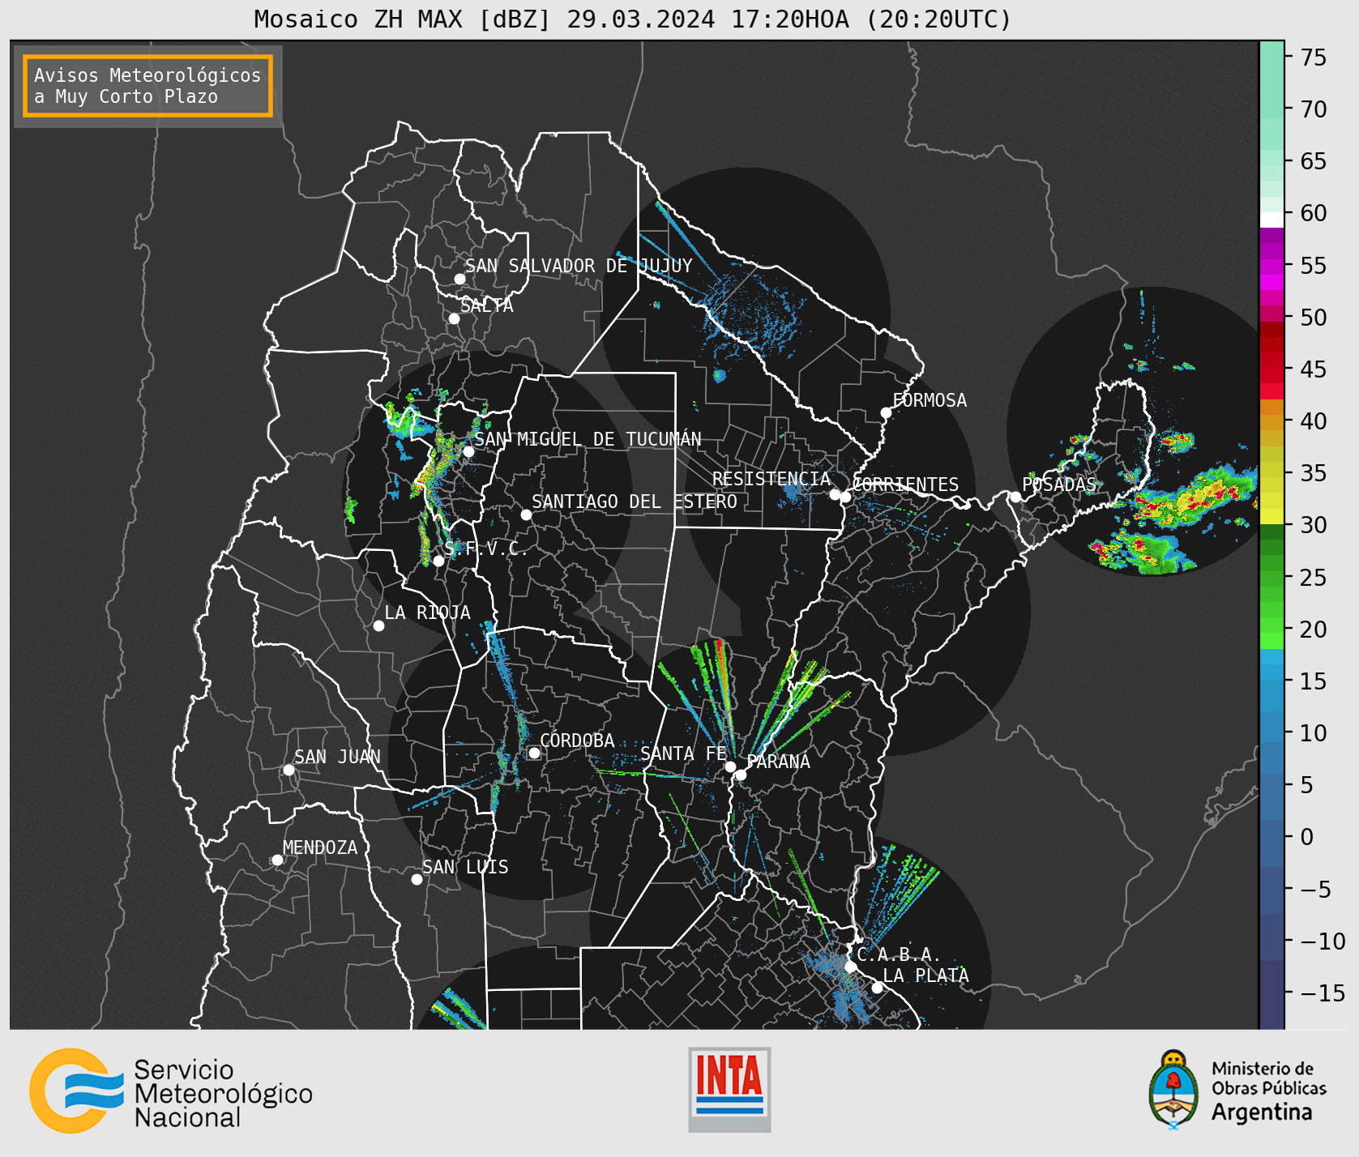Select the Paraná city marker dot
This screenshot has height=1157, width=1359.
click(x=741, y=775)
